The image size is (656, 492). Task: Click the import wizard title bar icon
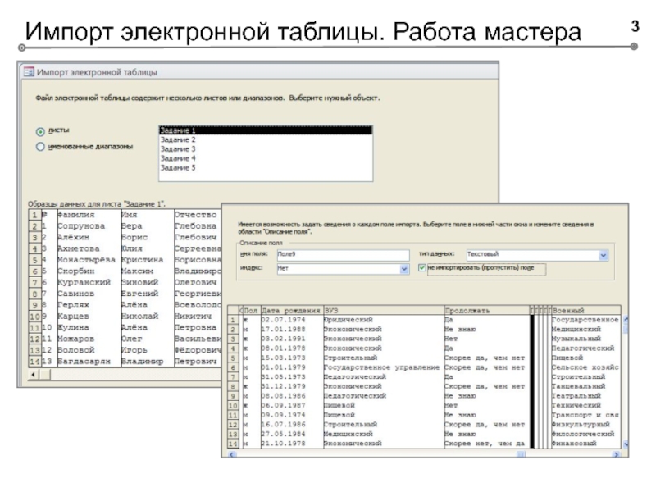pyautogui.click(x=28, y=71)
